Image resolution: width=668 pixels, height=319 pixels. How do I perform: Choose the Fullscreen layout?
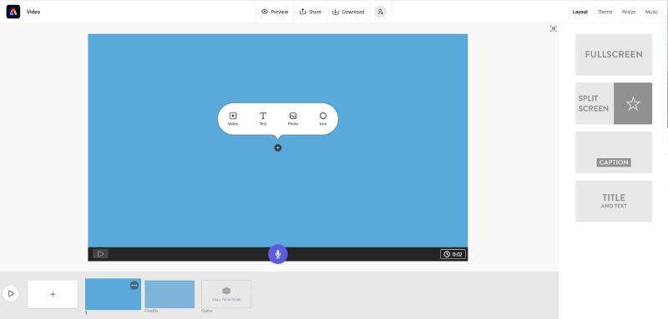point(614,54)
